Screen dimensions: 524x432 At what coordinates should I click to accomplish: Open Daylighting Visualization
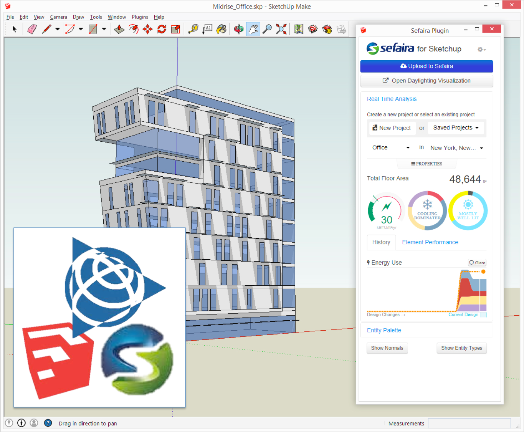coord(426,81)
